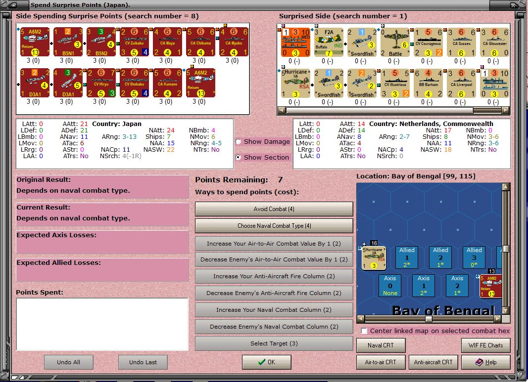This screenshot has width=528, height=382.
Task: Click right arrow of Surprised Side scrollbar
Action: [506, 110]
